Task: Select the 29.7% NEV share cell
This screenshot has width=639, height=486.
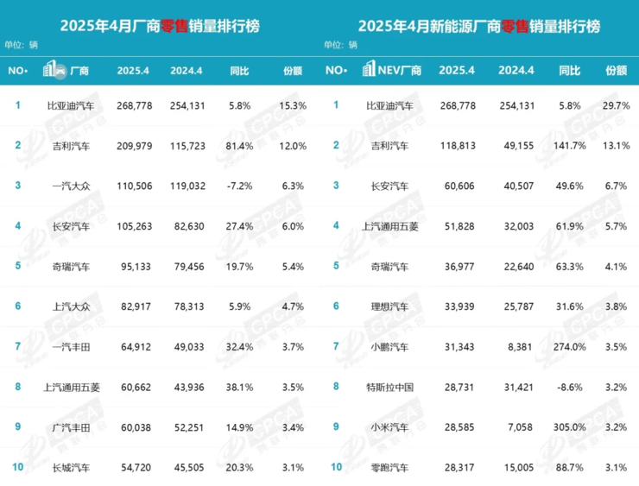Action: pos(617,106)
